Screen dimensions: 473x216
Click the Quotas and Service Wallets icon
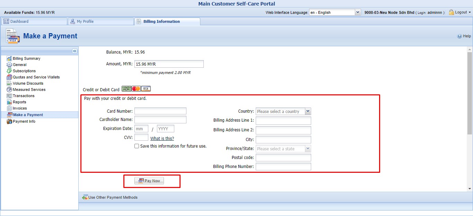point(9,77)
